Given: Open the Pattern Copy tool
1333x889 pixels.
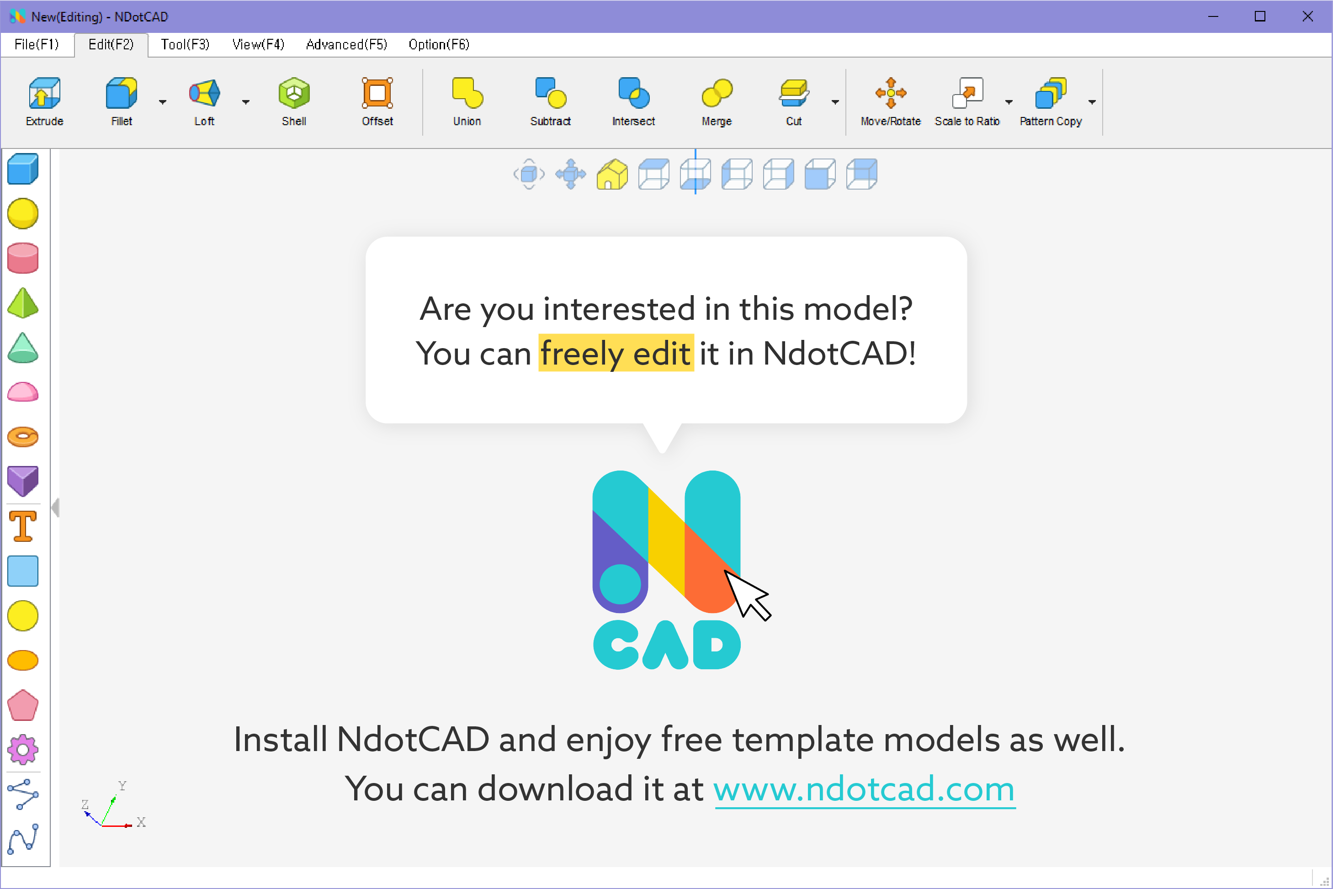Looking at the screenshot, I should coord(1051,102).
